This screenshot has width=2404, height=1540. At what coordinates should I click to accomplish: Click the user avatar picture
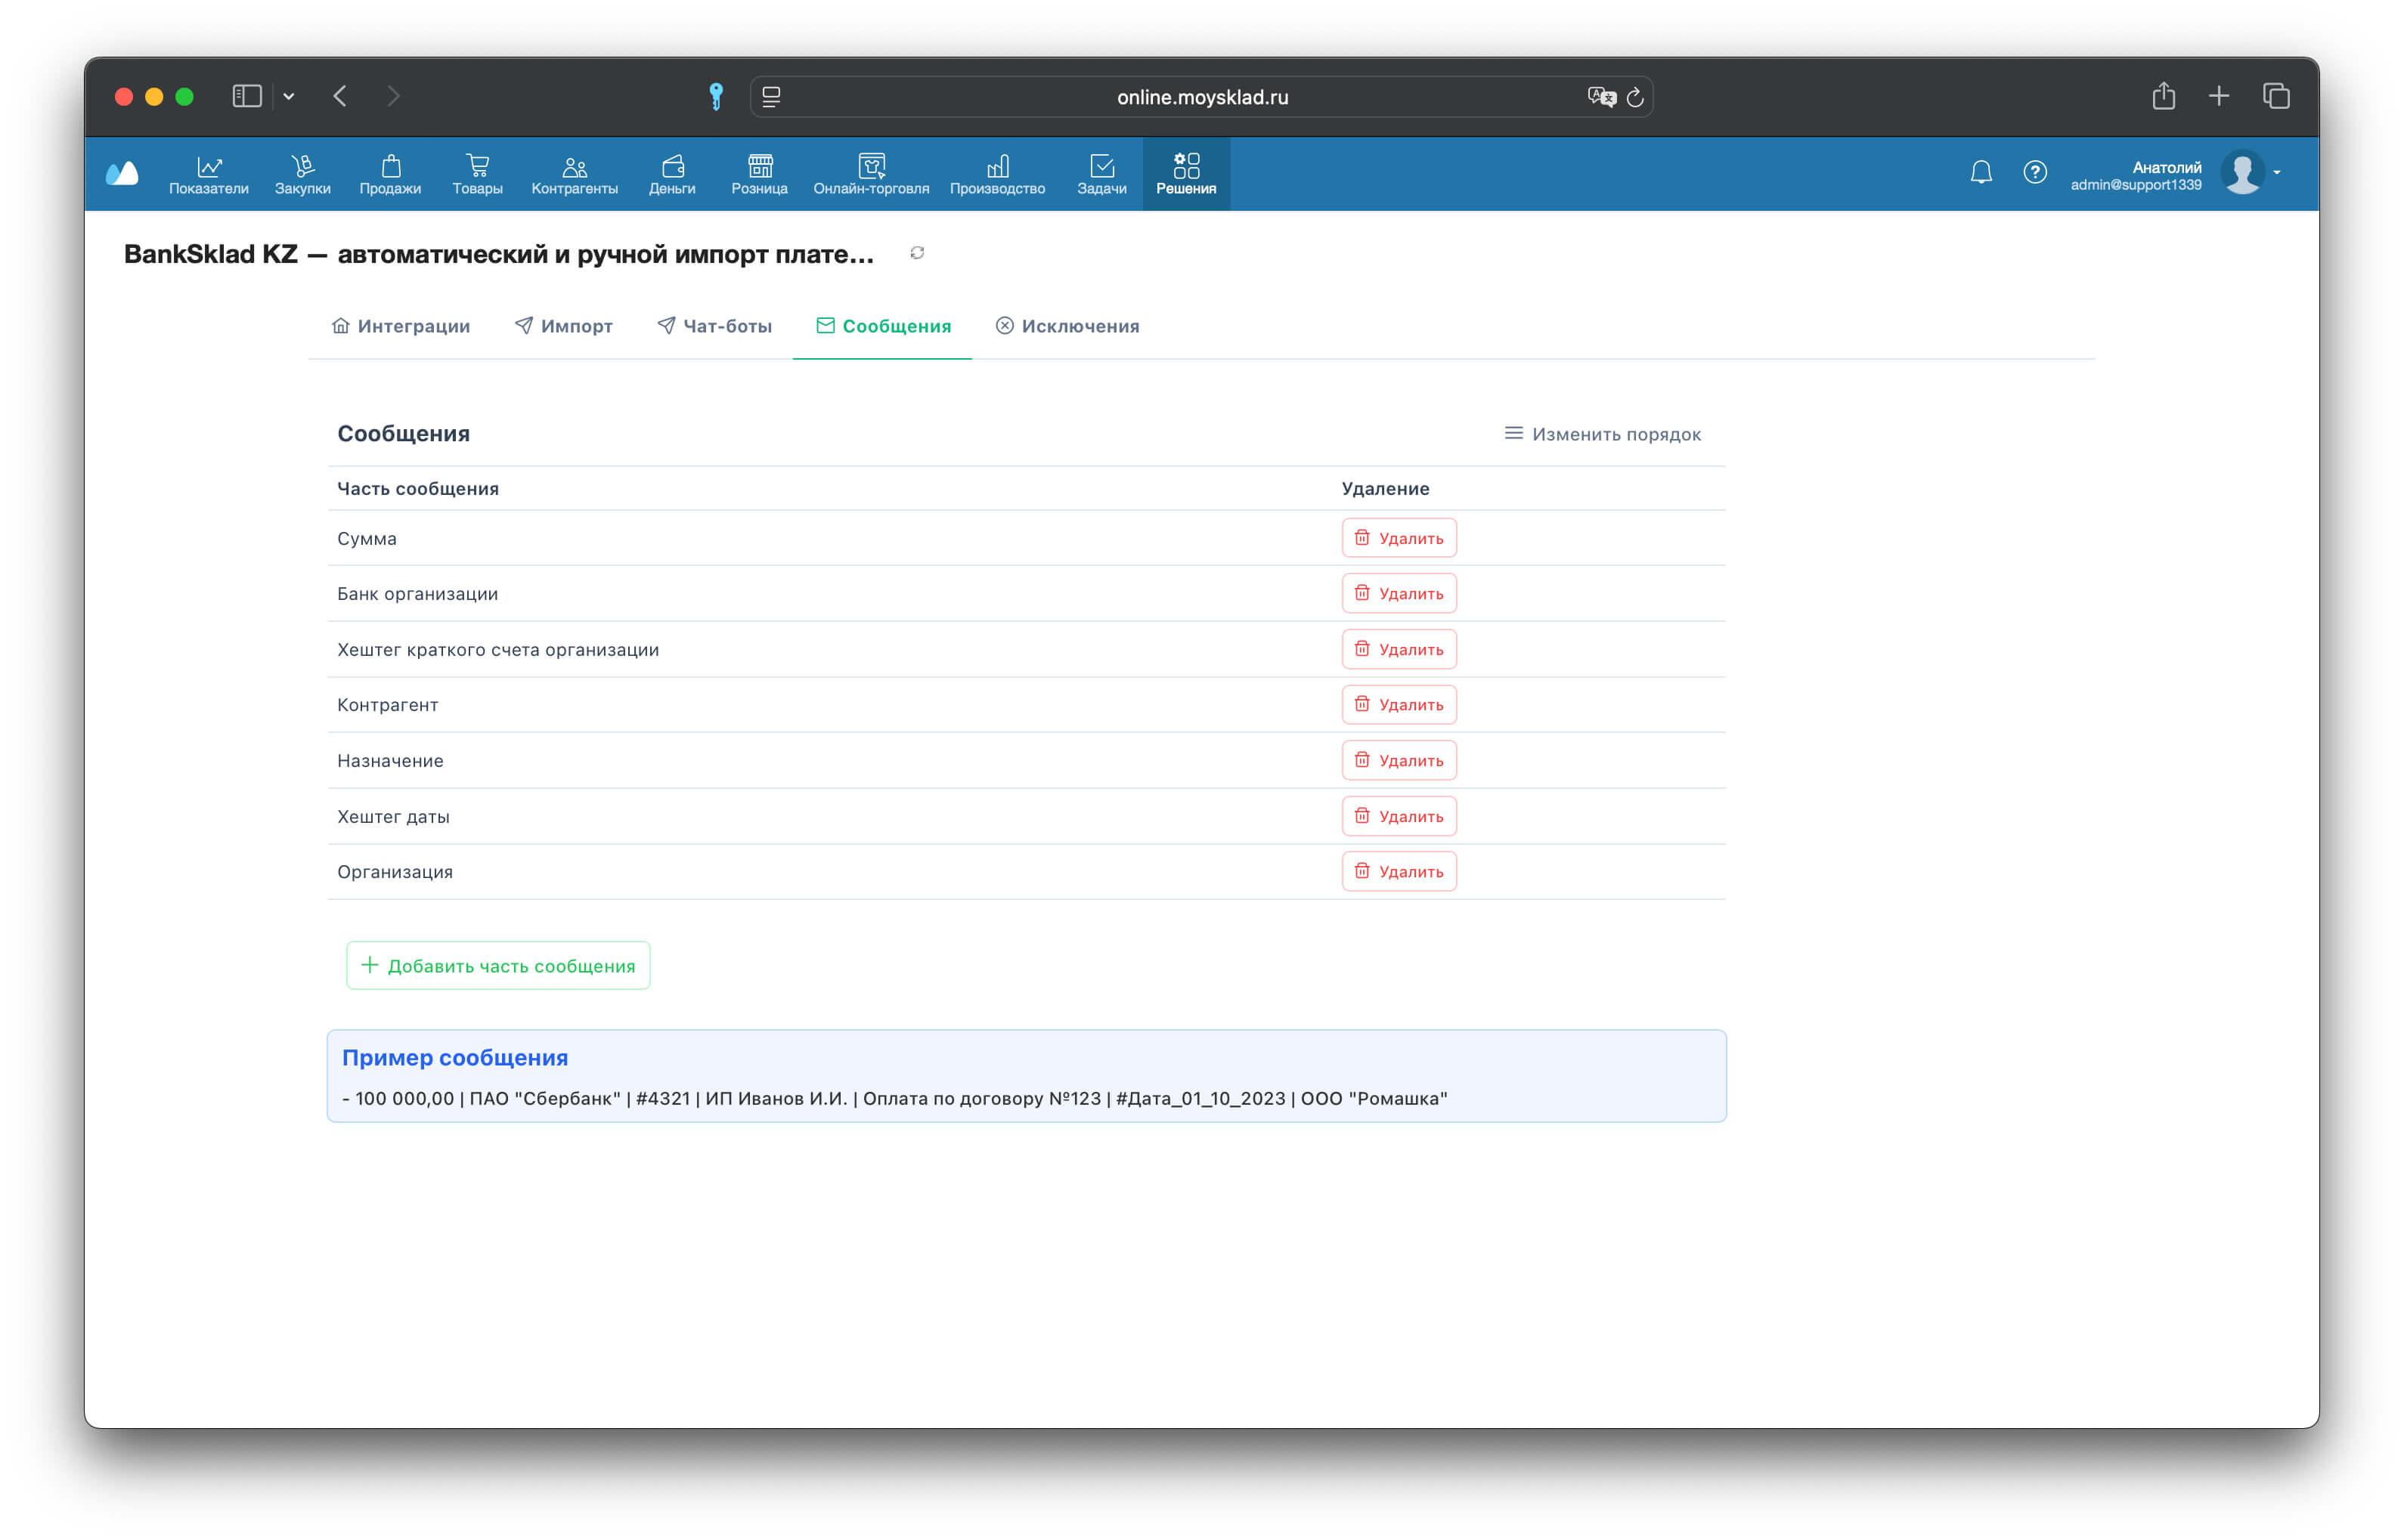tap(2242, 172)
